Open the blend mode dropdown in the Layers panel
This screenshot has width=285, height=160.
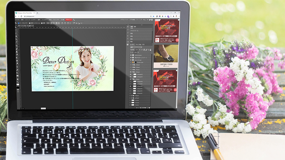pos(136,47)
